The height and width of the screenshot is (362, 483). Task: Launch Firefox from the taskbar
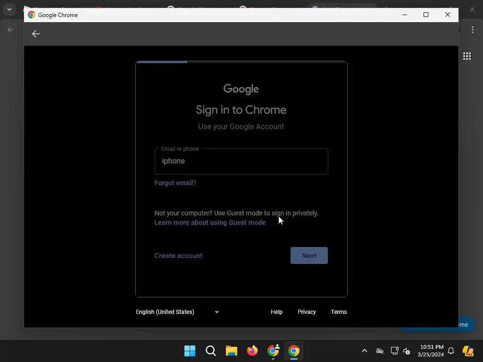point(252,351)
